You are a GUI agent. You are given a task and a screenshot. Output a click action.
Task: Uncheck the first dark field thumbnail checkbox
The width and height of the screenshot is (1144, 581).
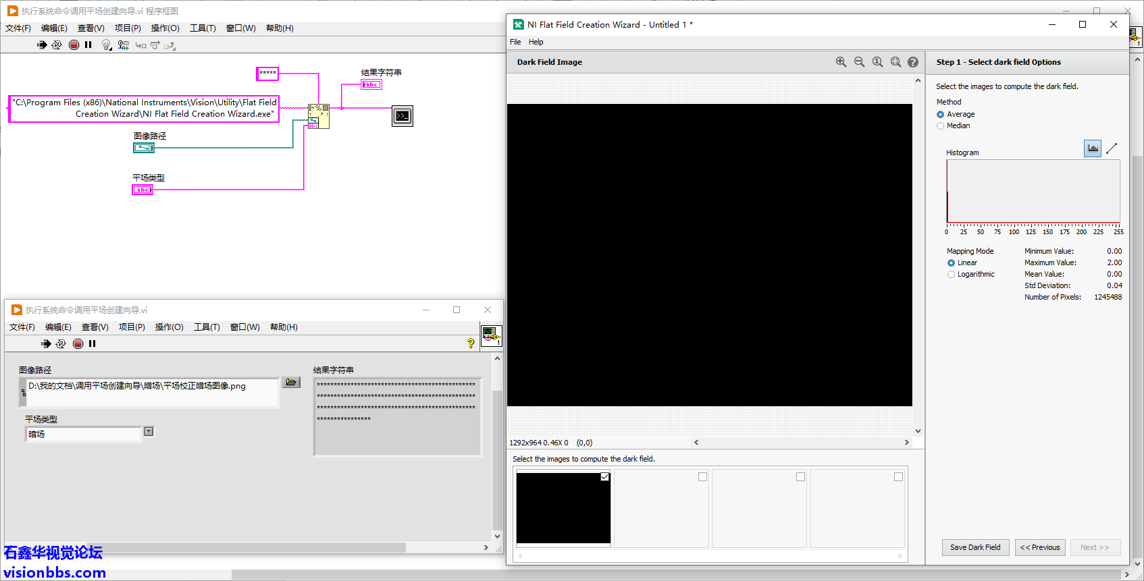click(604, 477)
